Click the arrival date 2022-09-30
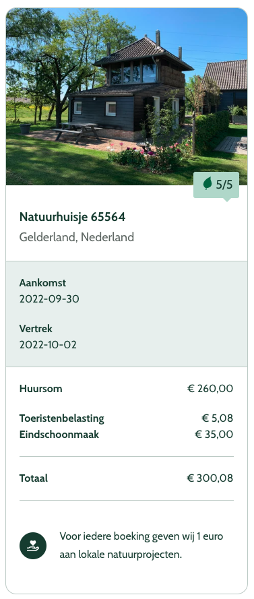 49,298
